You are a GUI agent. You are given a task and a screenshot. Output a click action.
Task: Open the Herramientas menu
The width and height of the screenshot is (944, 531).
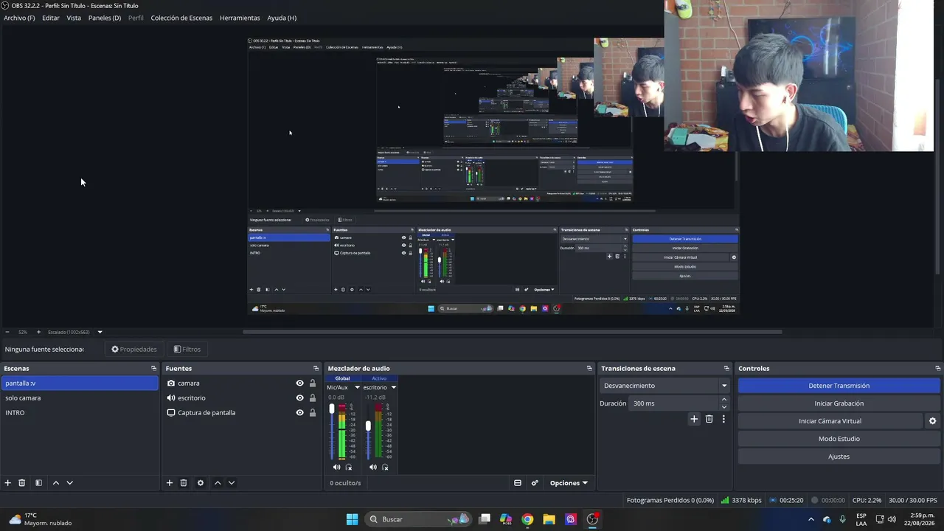[240, 18]
